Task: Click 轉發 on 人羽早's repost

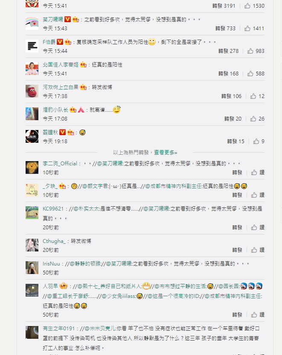Action: pyautogui.click(x=237, y=315)
